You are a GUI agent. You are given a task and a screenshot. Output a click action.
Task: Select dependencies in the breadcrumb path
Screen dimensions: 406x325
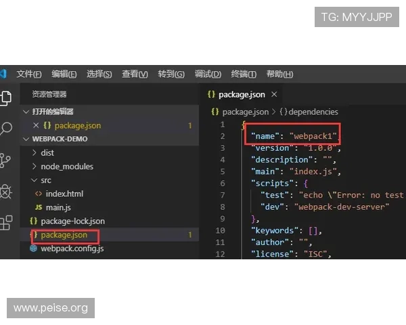(312, 112)
